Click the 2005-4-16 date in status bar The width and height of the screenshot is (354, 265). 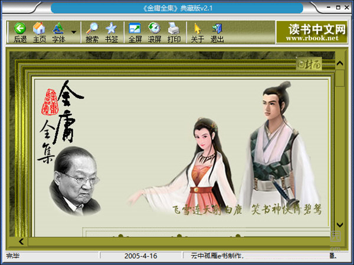(x=140, y=256)
